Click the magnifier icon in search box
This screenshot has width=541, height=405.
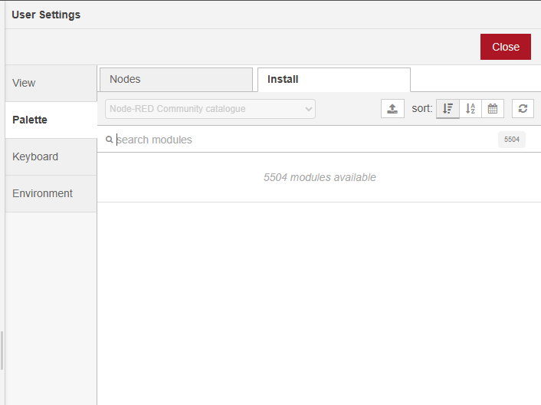[110, 140]
